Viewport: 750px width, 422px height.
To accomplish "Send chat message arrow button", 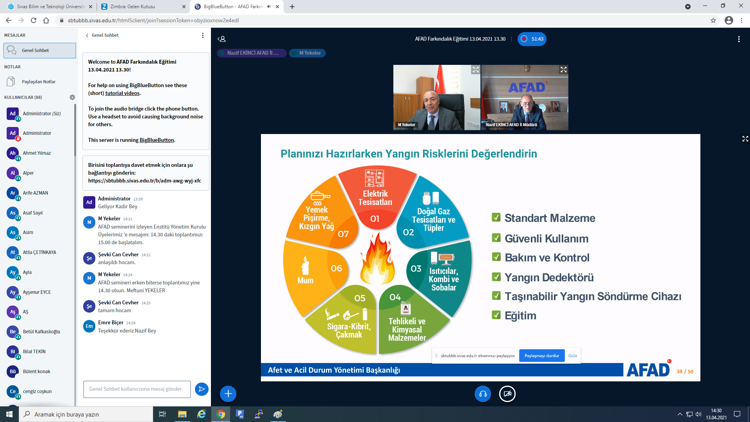I will [x=202, y=389].
